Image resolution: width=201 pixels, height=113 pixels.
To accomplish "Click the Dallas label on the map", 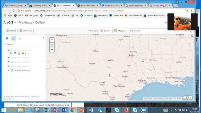I will coord(132,55).
